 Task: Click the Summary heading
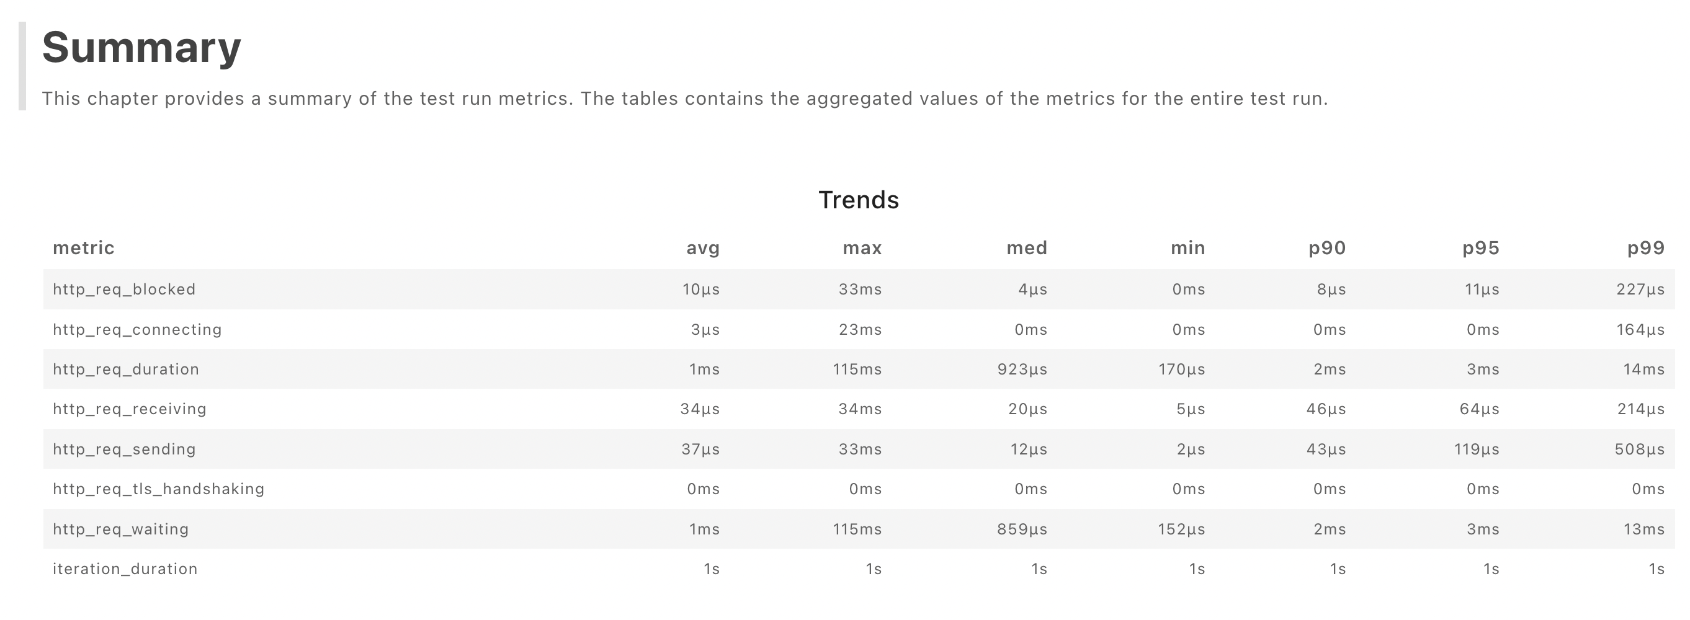point(141,48)
